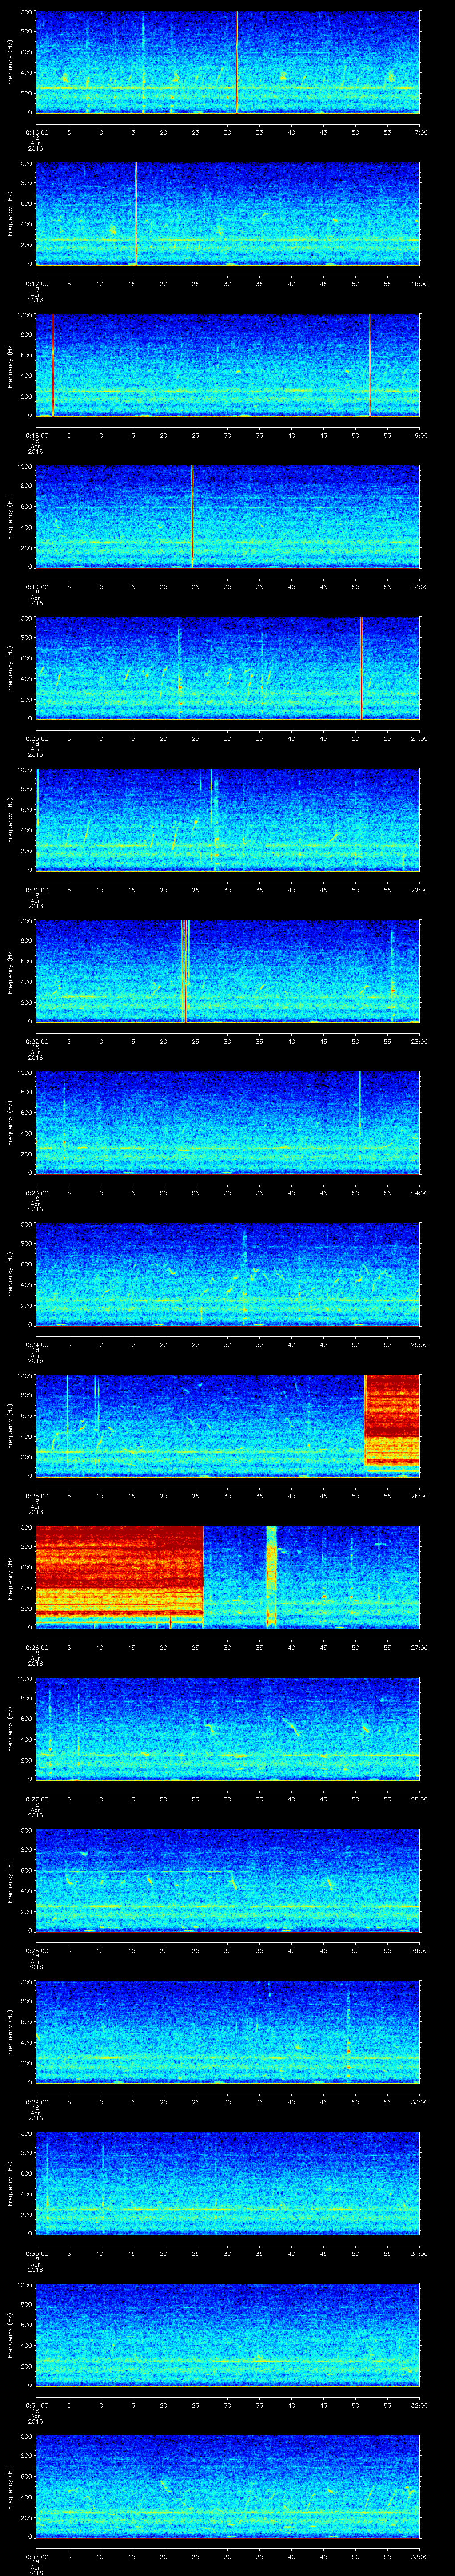
Task: Select the spectrogram panel starting at 0:31:00
Action: pyautogui.click(x=228, y=2334)
